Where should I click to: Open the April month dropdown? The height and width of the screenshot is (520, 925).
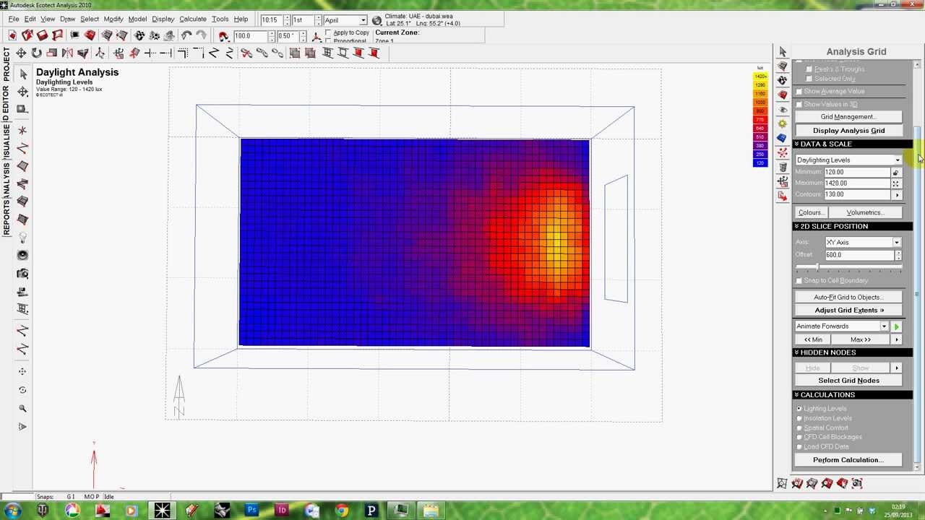click(363, 20)
